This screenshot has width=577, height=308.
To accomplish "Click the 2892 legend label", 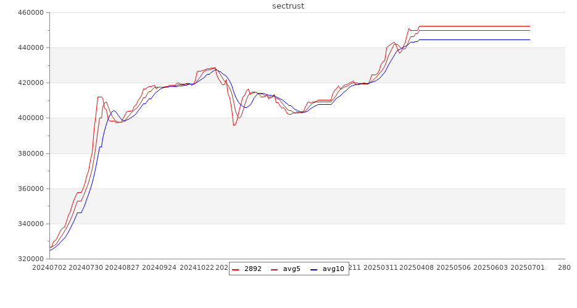I will pyautogui.click(x=253, y=269).
